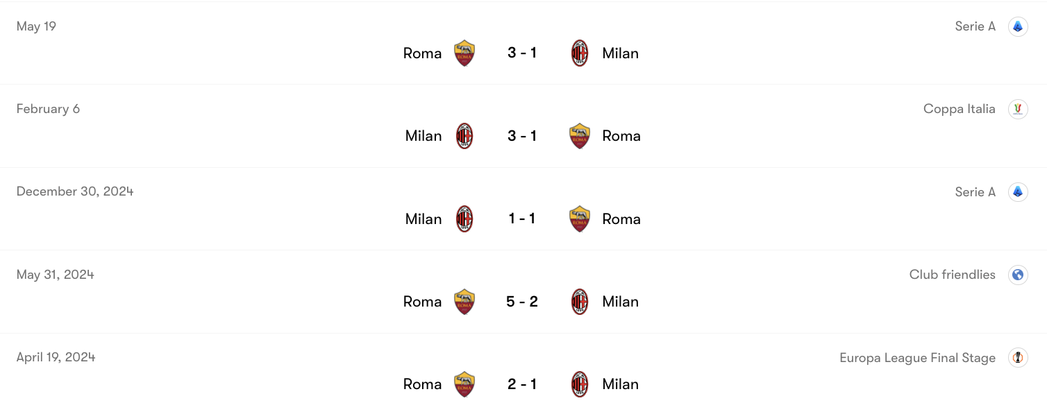Click the Roma crest in the May 19 match
The height and width of the screenshot is (412, 1047).
(464, 52)
